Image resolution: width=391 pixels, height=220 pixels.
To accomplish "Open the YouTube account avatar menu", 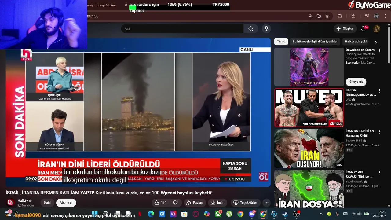I will (377, 28).
